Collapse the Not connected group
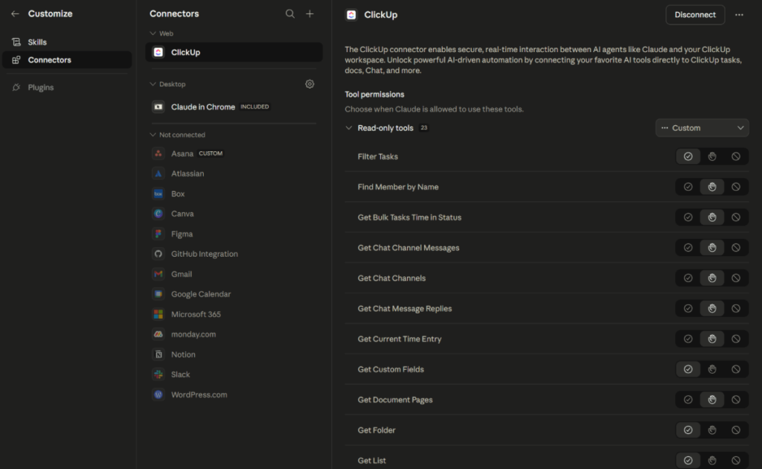The height and width of the screenshot is (469, 762). pyautogui.click(x=153, y=135)
